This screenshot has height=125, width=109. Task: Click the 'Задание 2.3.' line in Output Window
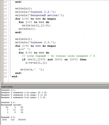[8, 117]
